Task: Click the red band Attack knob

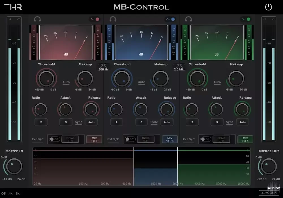Action: tap(66, 109)
